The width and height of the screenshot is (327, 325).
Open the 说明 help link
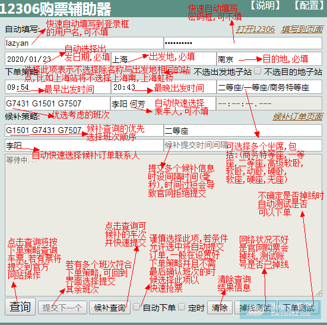click(265, 5)
